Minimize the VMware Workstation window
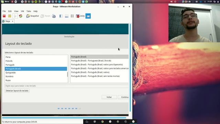The image size is (220, 124). point(118,7)
